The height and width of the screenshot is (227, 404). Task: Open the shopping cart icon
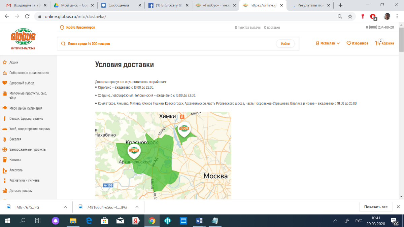point(378,43)
